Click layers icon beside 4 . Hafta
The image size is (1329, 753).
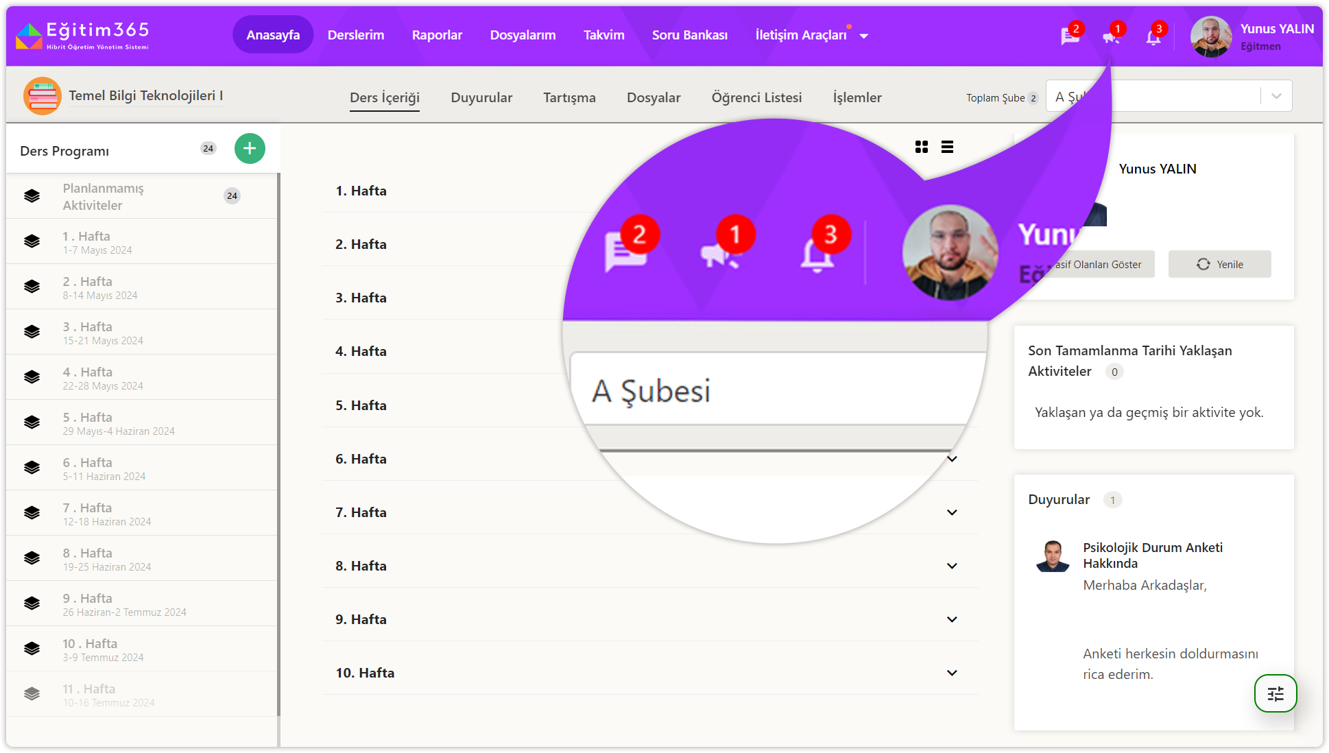coord(32,377)
